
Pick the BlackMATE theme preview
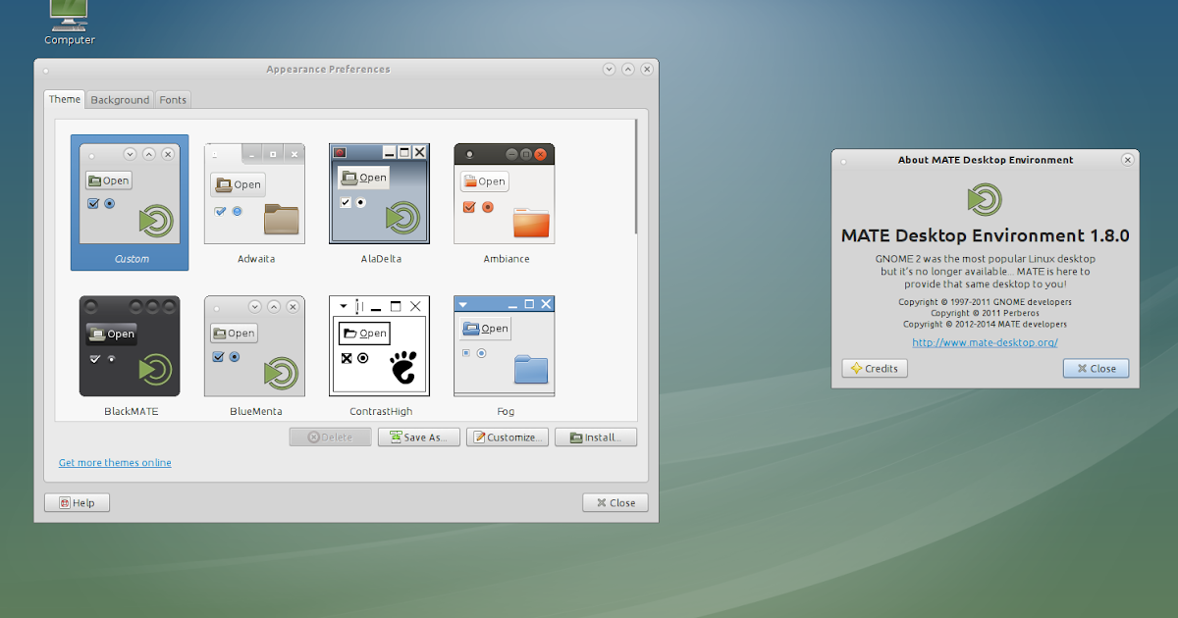[130, 346]
